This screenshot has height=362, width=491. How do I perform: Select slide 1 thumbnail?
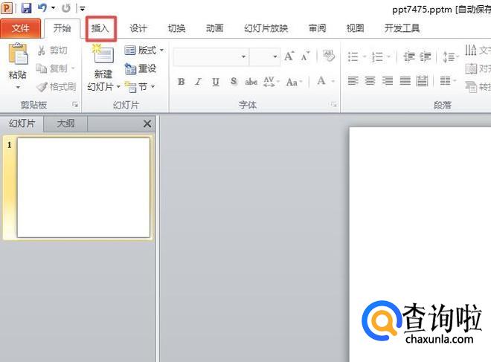[x=83, y=188]
